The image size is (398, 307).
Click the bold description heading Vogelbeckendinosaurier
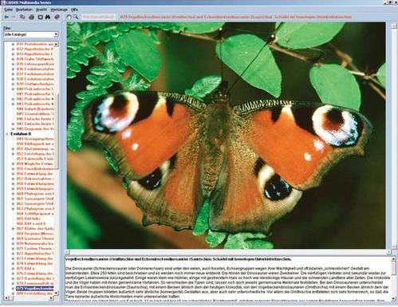tap(178, 259)
